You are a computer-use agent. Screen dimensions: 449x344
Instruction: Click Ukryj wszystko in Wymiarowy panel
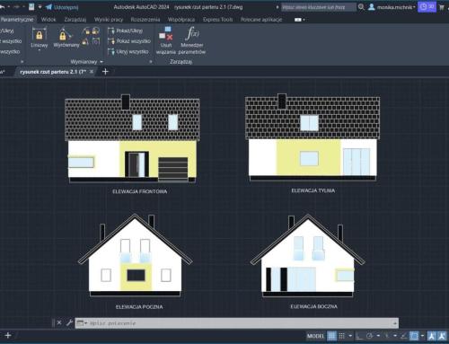128,51
